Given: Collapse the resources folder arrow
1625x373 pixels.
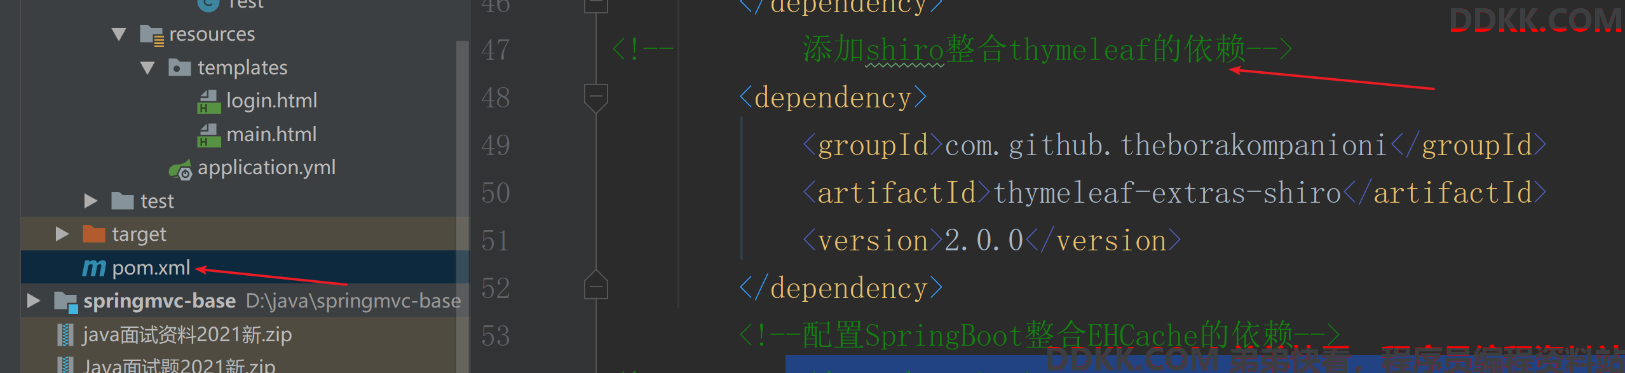Looking at the screenshot, I should (x=119, y=34).
